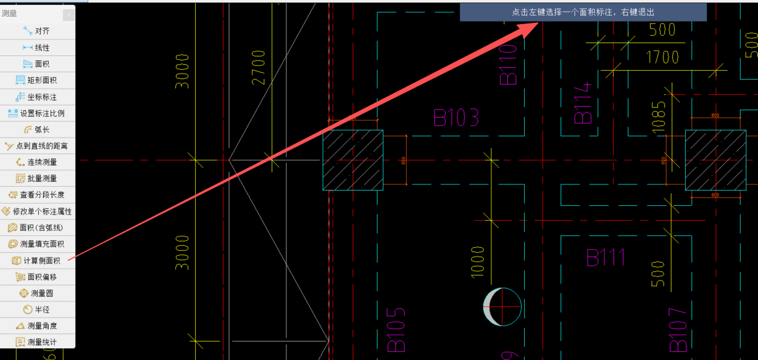Click the hatched column left of B103

pos(352,160)
